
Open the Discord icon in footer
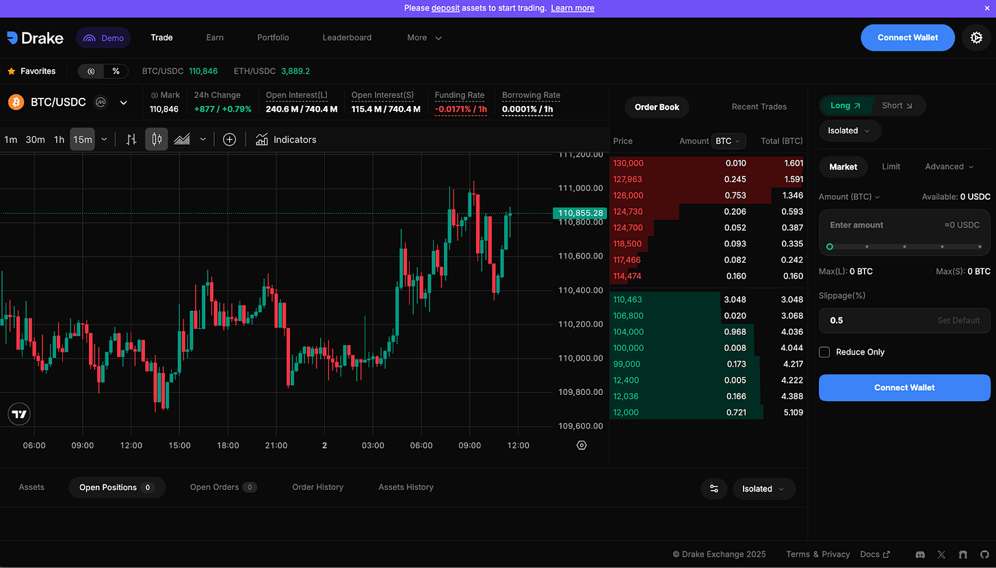[x=920, y=554]
